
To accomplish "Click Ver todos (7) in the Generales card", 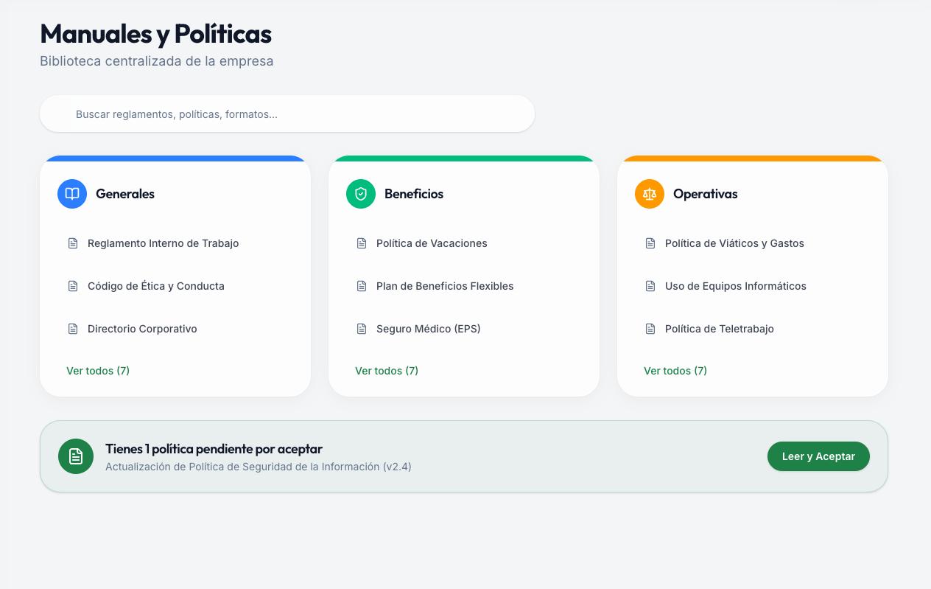I will pos(98,371).
